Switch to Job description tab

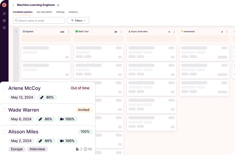(x=44, y=12)
